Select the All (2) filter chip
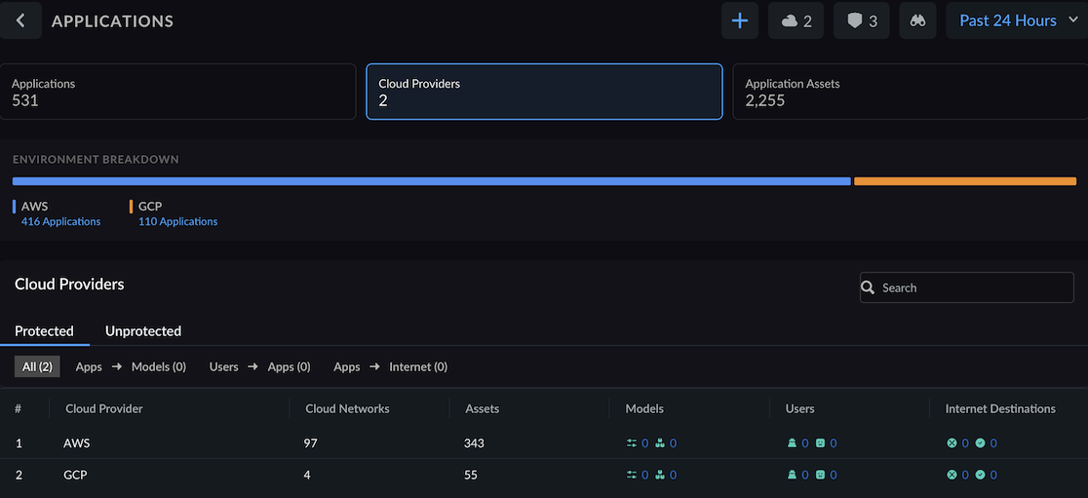The image size is (1088, 498). click(38, 367)
